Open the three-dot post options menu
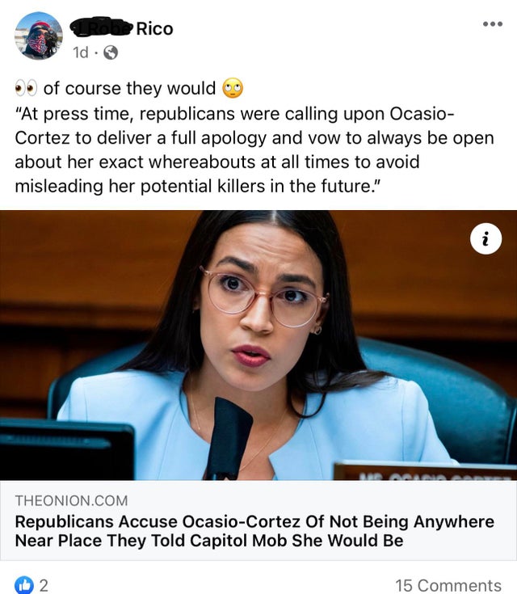Screen dimensions: 517x594 coord(493,24)
